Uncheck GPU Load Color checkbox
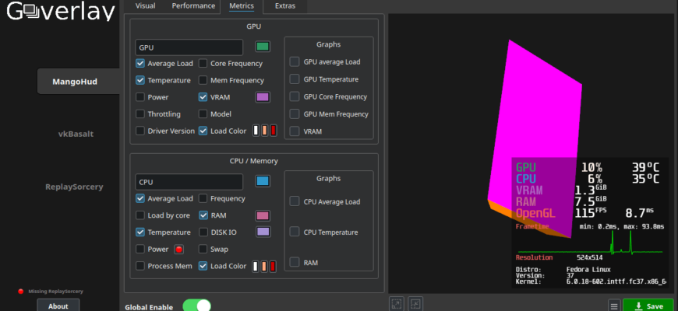 click(203, 131)
